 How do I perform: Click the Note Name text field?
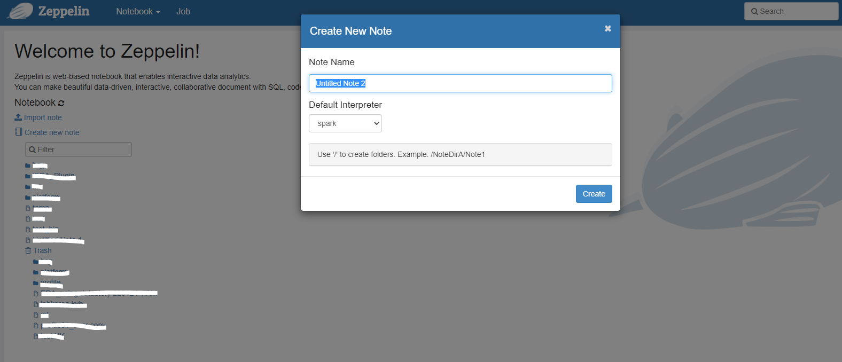click(461, 83)
